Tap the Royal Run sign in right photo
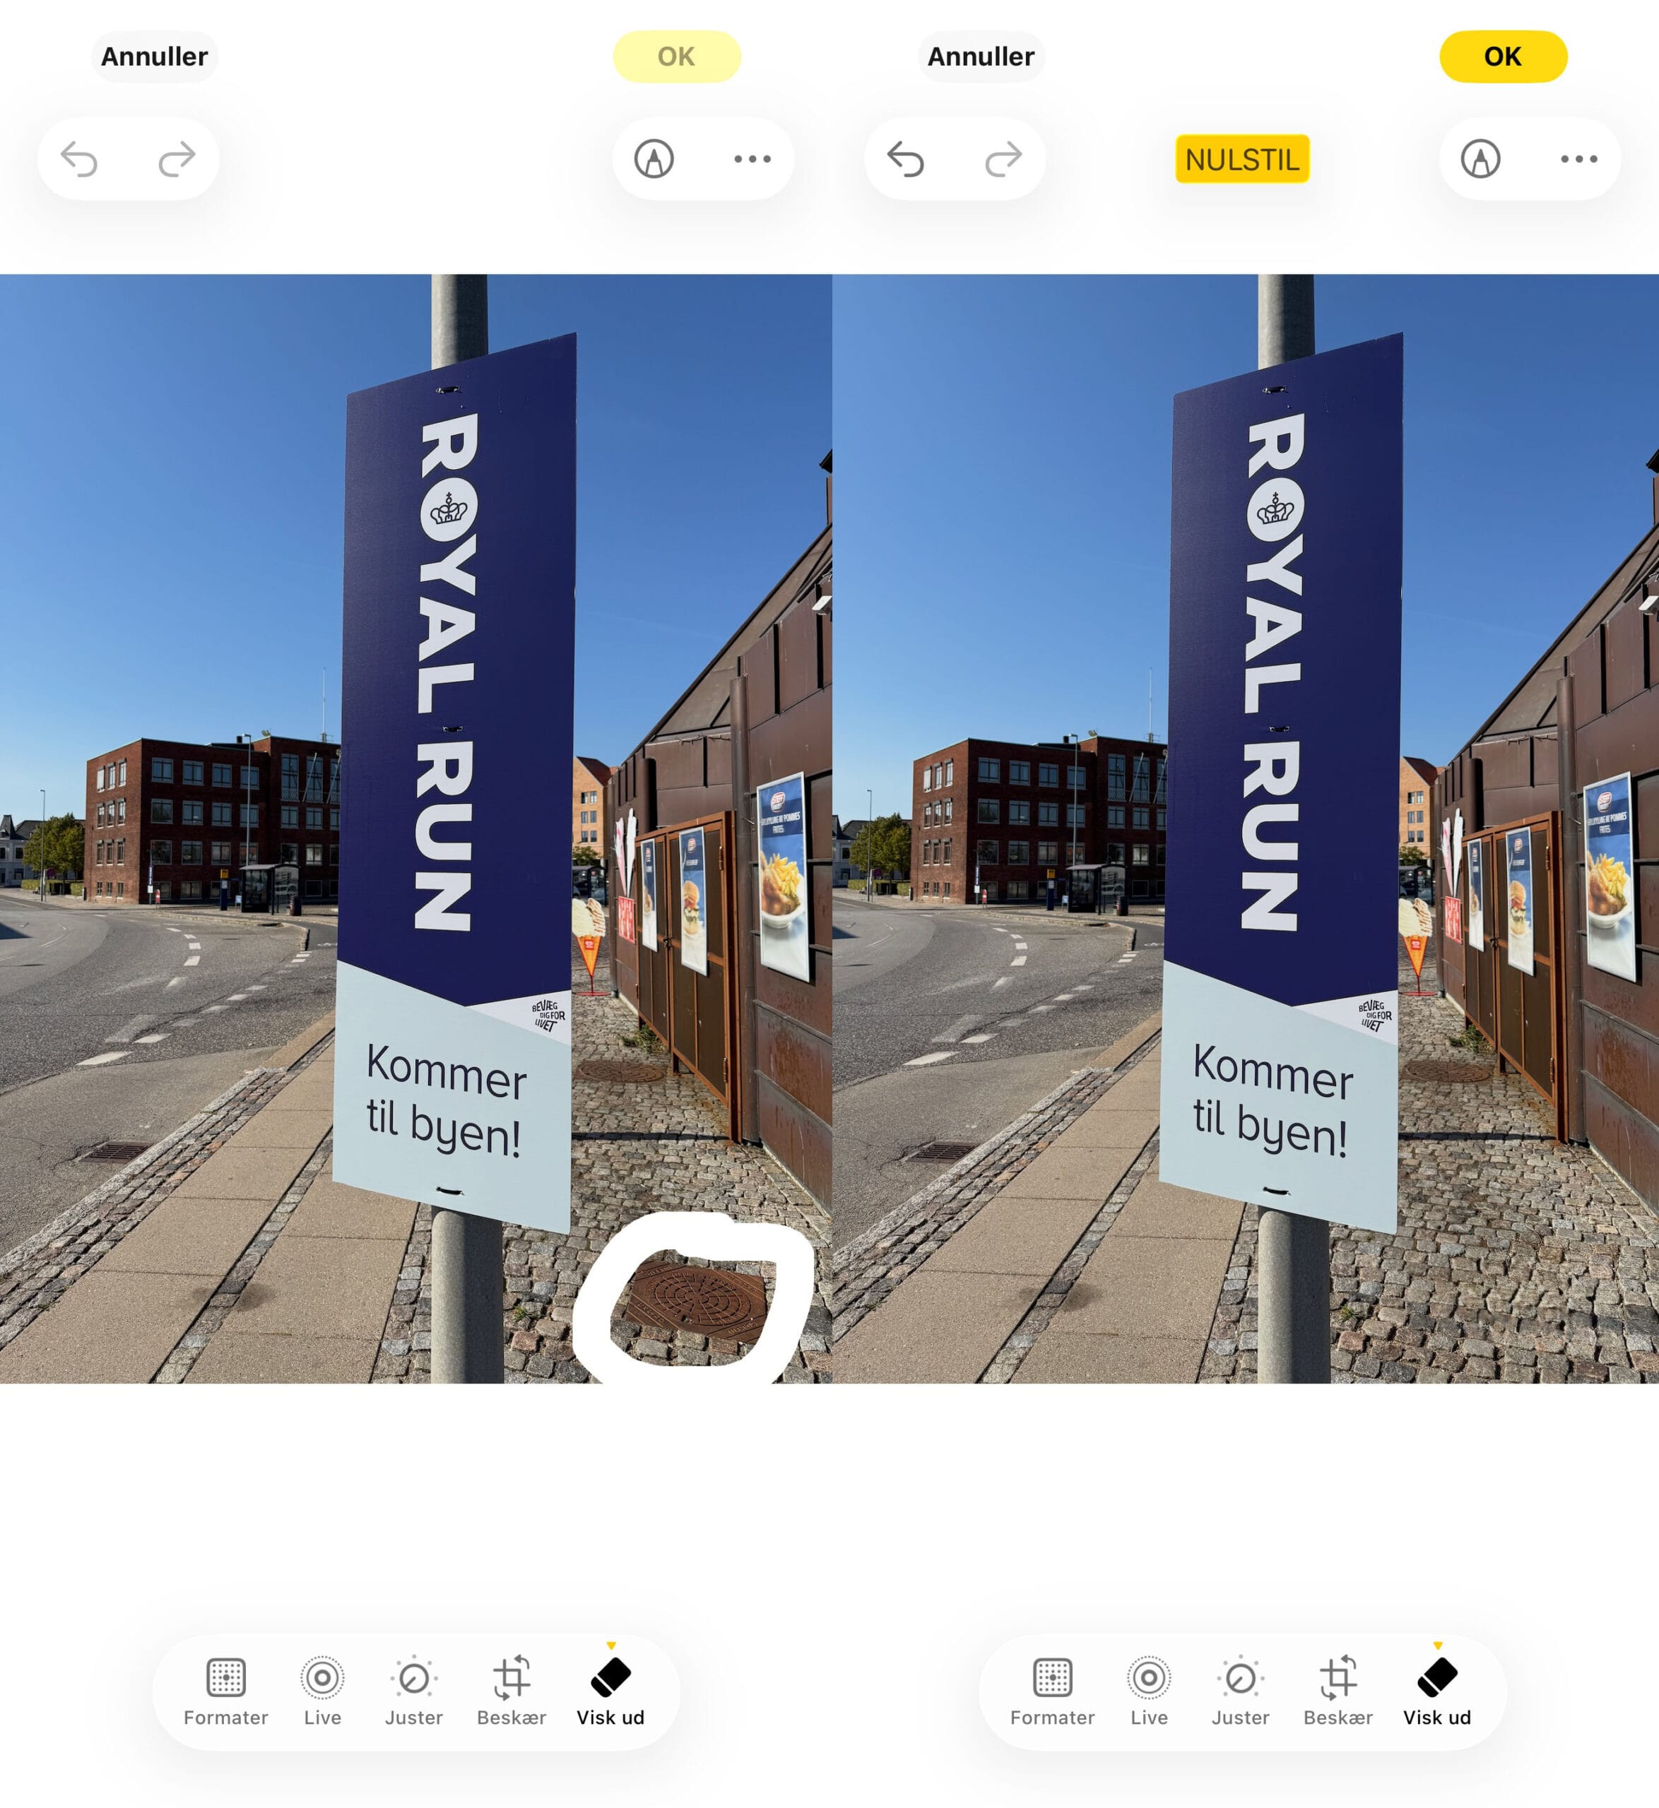The image size is (1659, 1808). coord(1280,783)
